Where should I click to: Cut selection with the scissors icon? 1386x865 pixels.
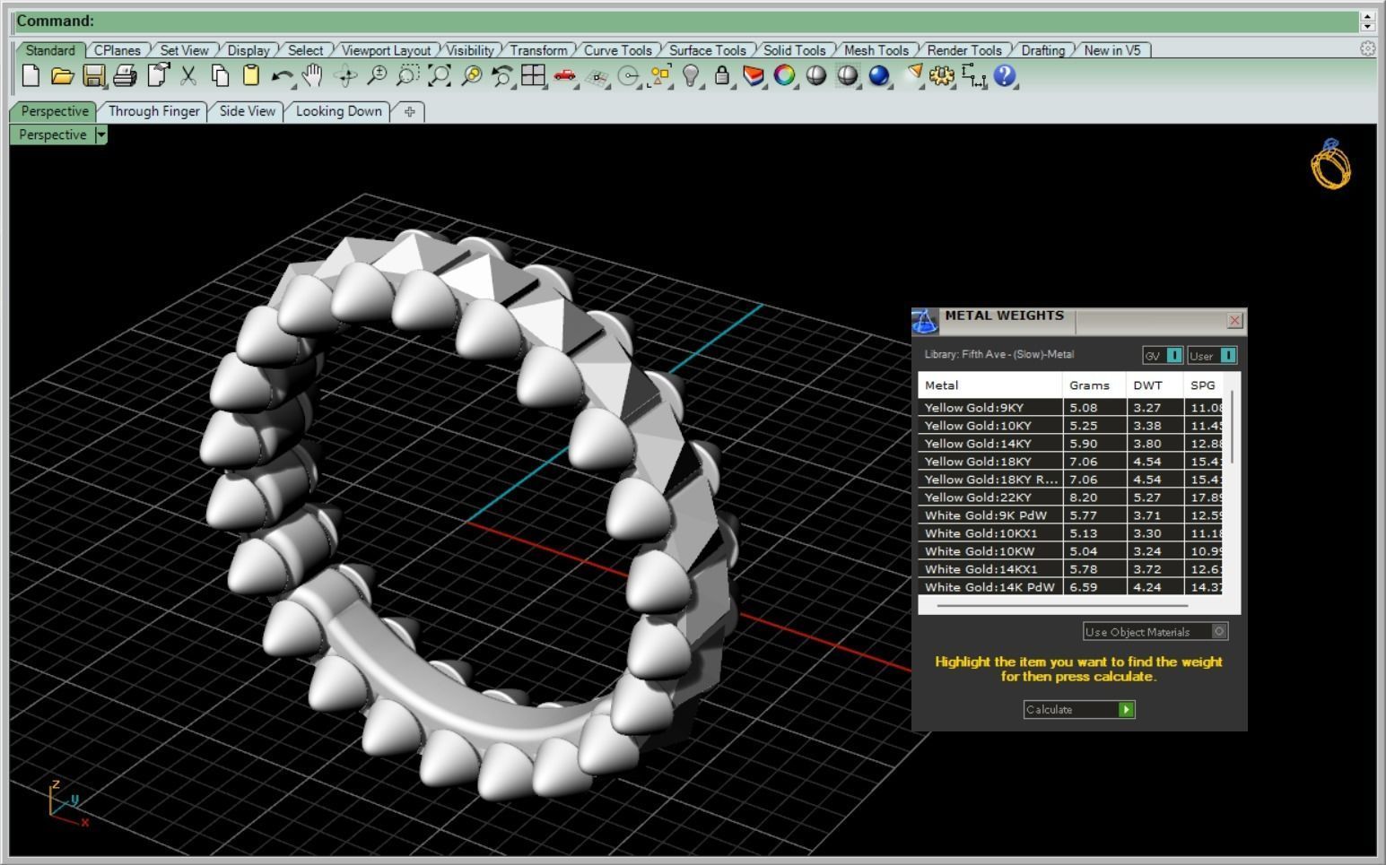point(188,76)
